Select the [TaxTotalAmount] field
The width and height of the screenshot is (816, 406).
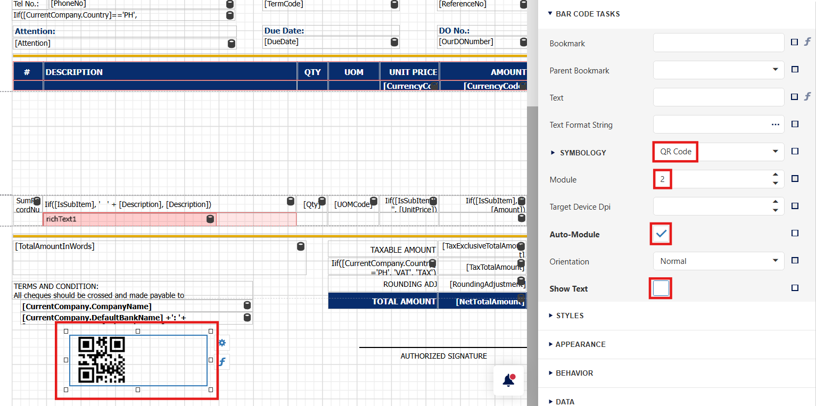(x=482, y=267)
